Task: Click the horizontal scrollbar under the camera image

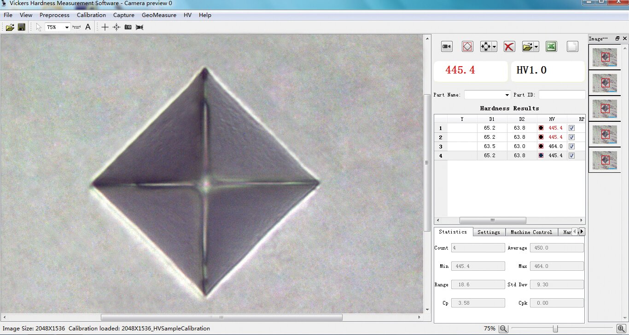Action: coord(221,317)
